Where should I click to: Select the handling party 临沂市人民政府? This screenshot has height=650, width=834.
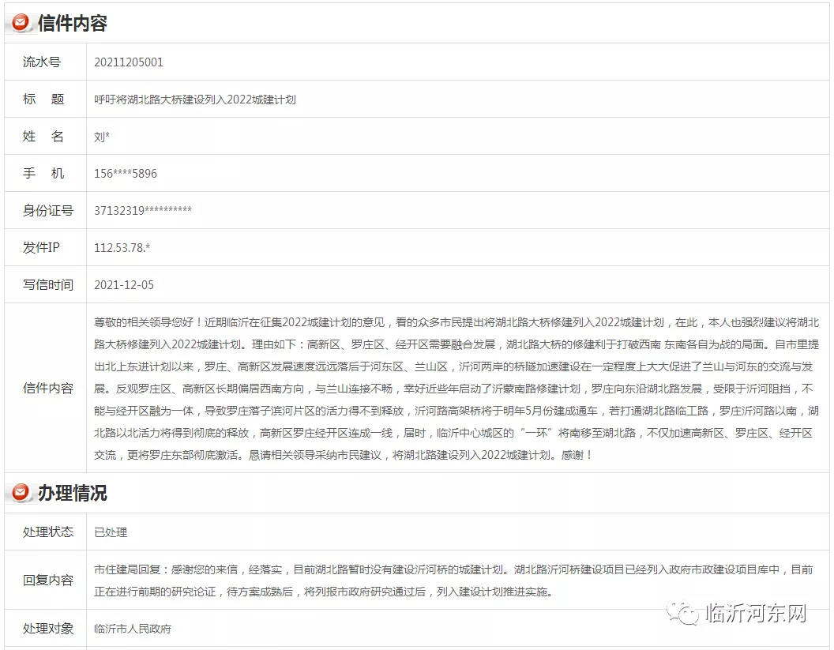(133, 629)
